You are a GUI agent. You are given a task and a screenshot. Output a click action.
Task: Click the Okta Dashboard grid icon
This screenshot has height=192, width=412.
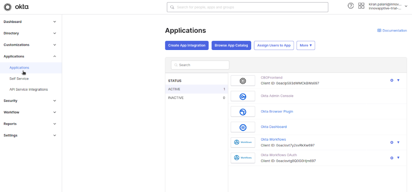(x=243, y=127)
